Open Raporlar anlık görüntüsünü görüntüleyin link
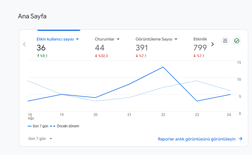Screen dimensions: 252x155 197,139
